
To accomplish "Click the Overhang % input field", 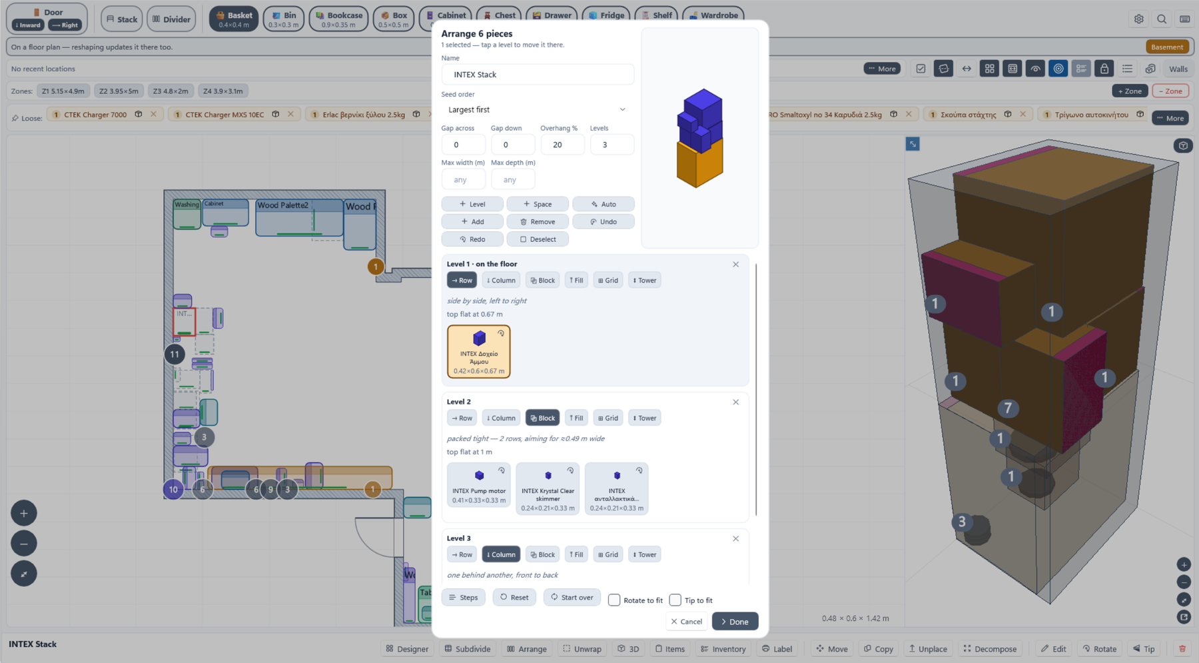I will tap(562, 145).
